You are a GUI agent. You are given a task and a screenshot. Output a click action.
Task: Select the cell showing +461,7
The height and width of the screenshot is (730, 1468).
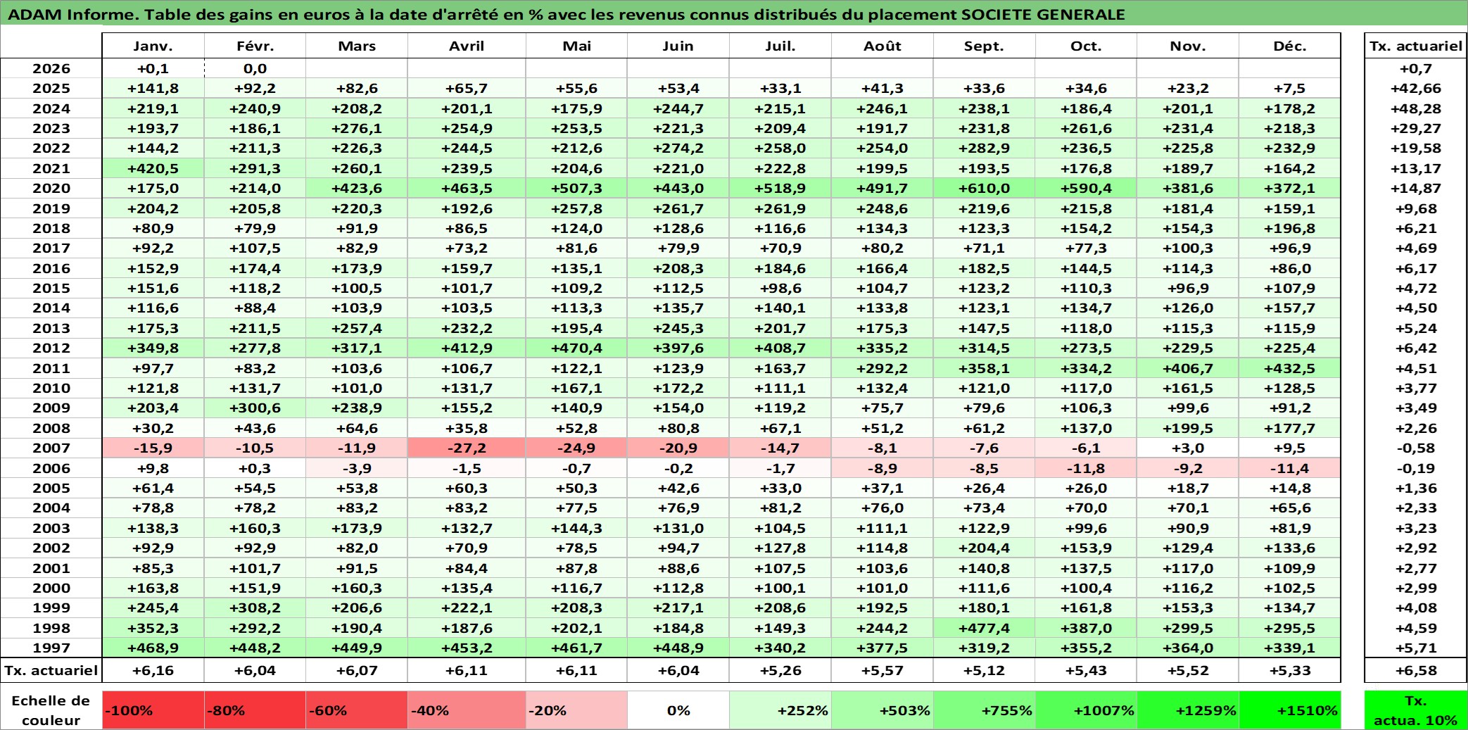coord(576,648)
